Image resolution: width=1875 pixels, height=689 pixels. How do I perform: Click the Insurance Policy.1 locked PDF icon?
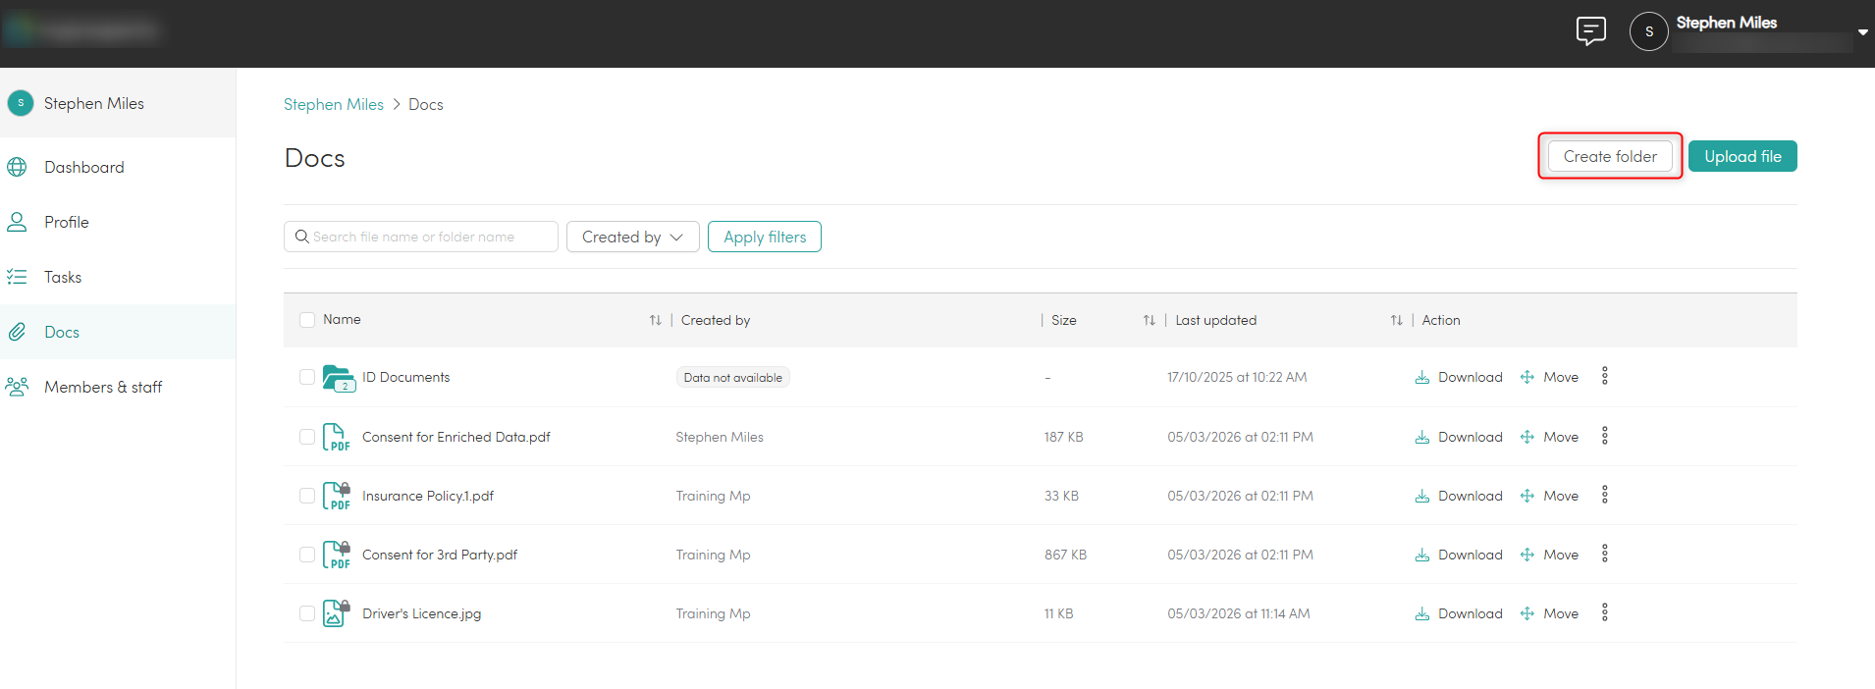(337, 496)
